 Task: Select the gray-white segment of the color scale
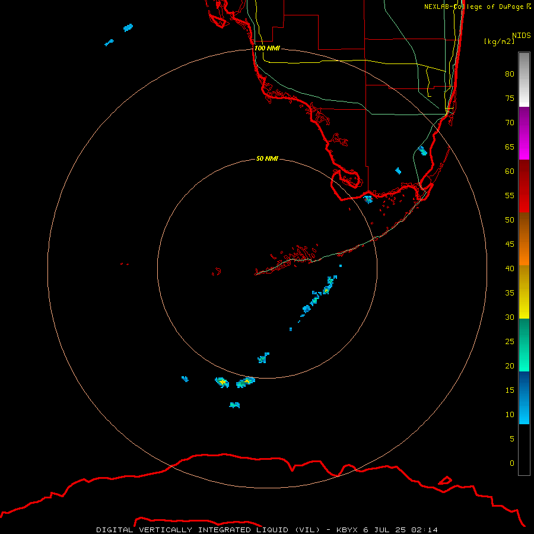pos(524,80)
